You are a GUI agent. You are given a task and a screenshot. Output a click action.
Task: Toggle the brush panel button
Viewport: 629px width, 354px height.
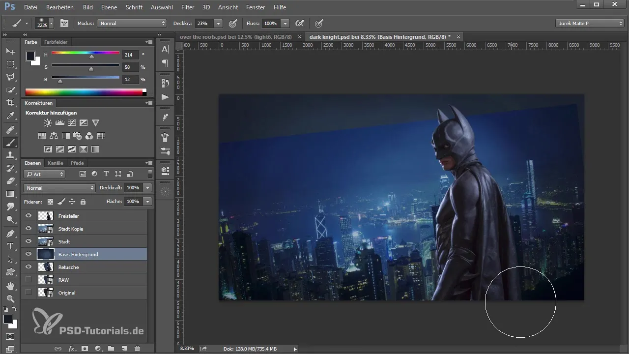coord(64,23)
